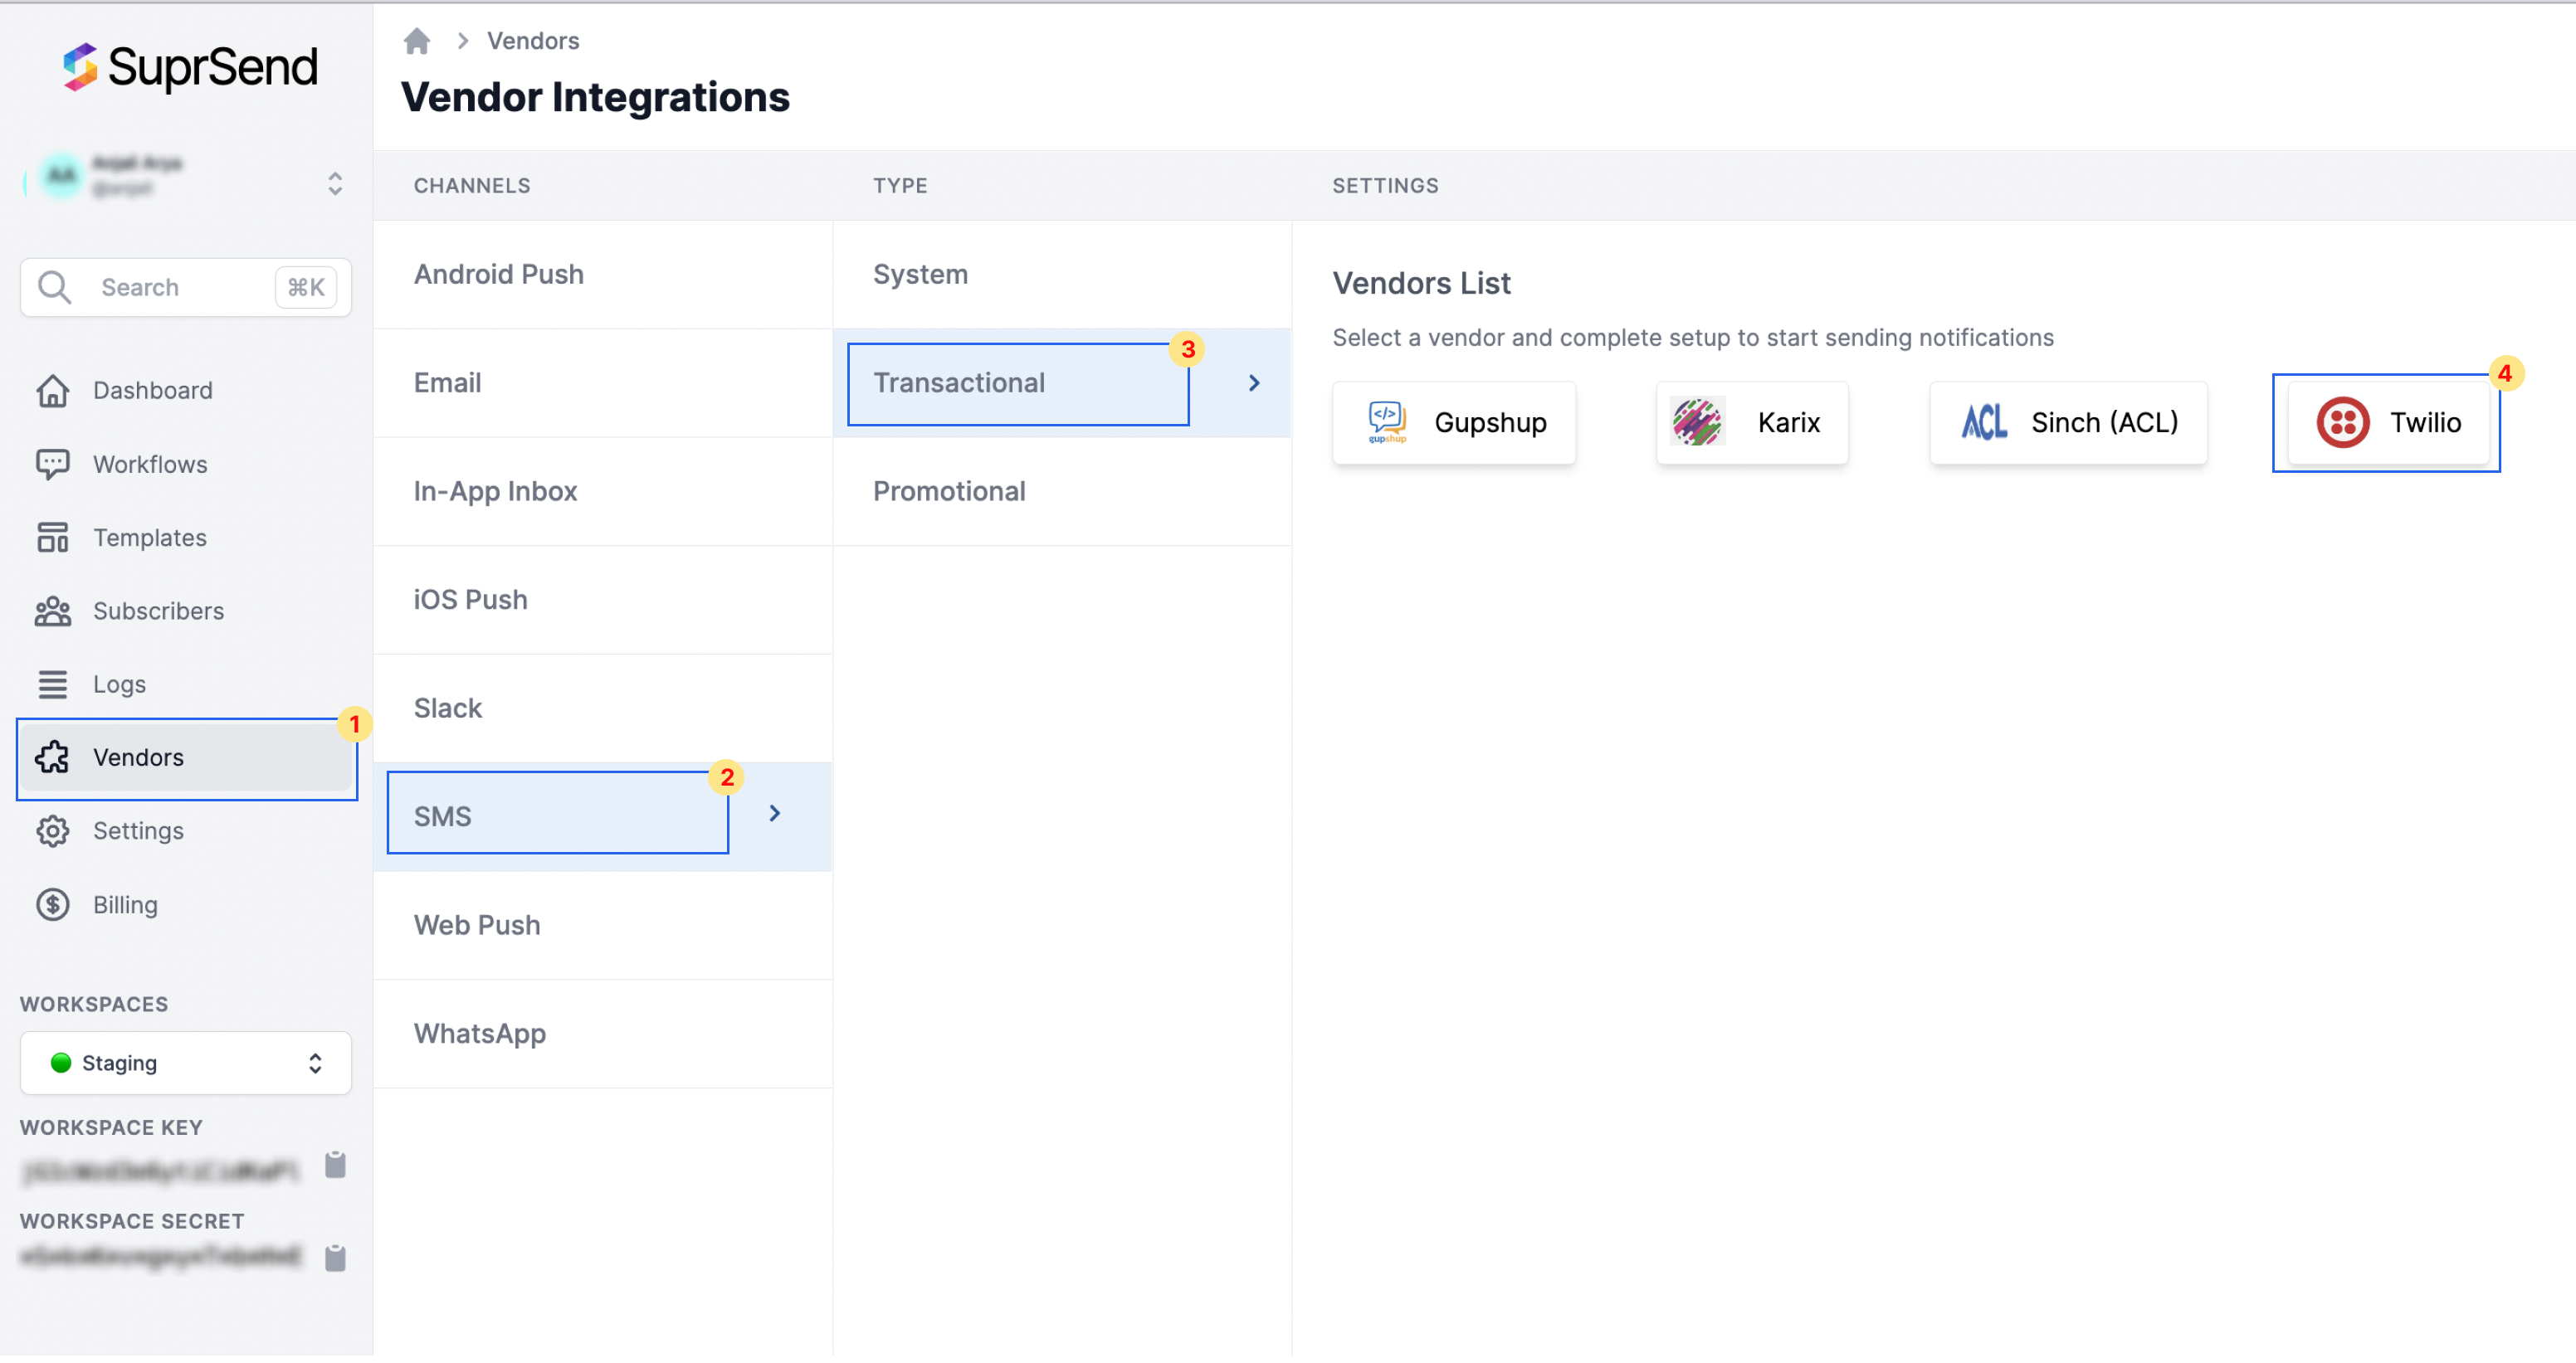Open Billing from the sidebar
Image resolution: width=2576 pixels, height=1363 pixels.
pos(125,905)
